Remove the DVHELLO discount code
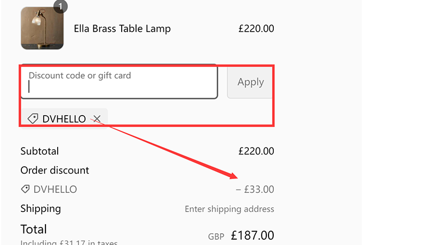The width and height of the screenshot is (427, 245). [x=97, y=119]
